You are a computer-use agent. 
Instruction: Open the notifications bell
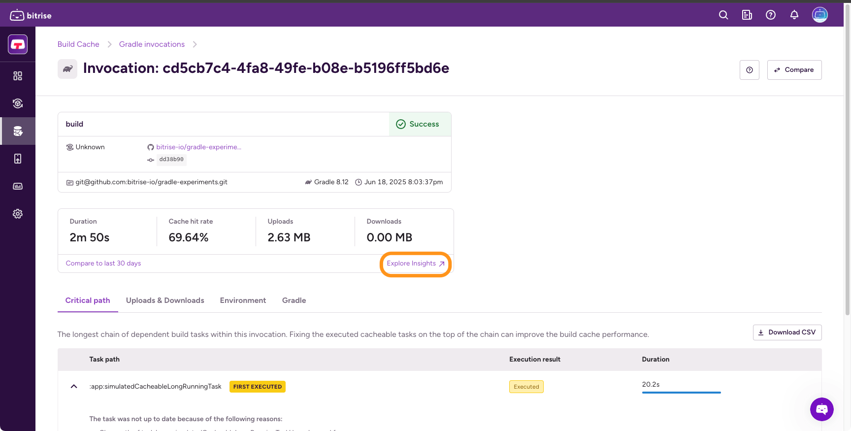coord(794,15)
